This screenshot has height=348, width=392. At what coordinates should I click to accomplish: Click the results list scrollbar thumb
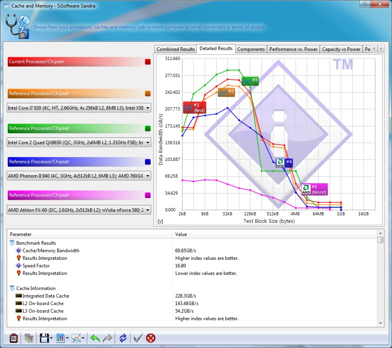[x=380, y=240]
